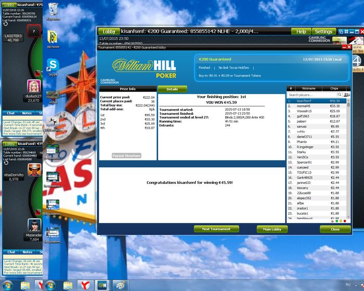Select player row alopez352

pyautogui.click(x=317, y=198)
